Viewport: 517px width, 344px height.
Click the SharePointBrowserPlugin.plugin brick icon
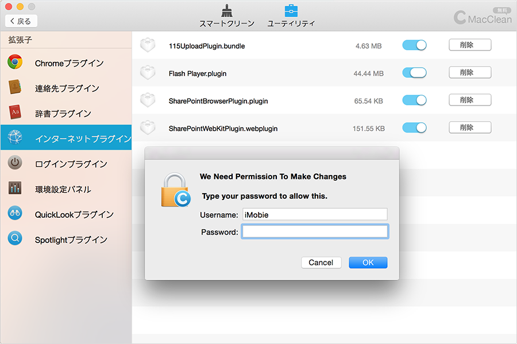click(148, 100)
